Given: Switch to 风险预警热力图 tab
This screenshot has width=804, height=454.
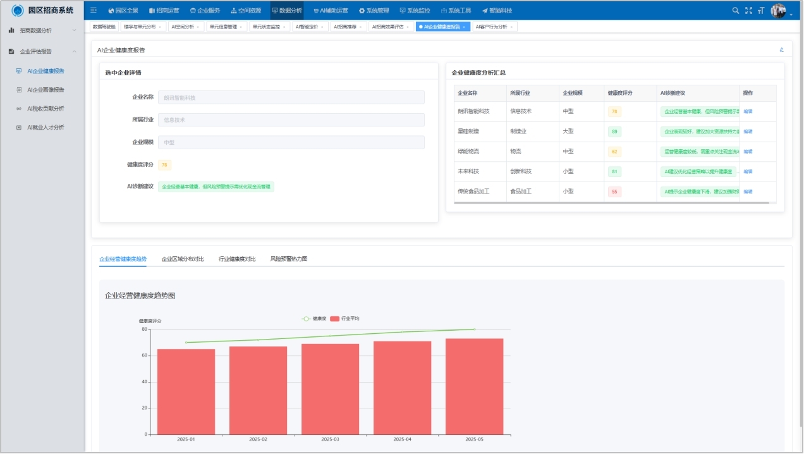Looking at the screenshot, I should (x=289, y=259).
